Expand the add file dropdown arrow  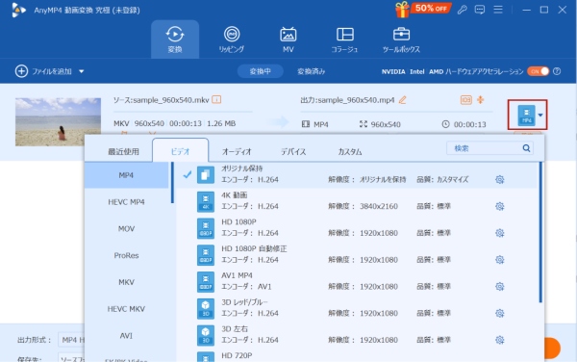[82, 71]
